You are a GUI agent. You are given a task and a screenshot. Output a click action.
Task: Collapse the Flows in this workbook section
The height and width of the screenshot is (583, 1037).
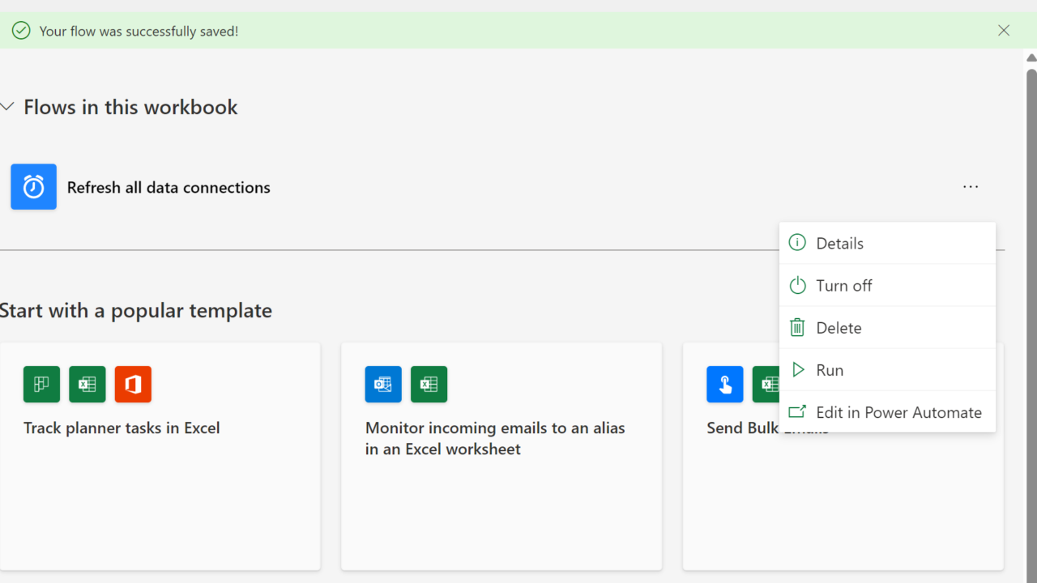pyautogui.click(x=8, y=107)
